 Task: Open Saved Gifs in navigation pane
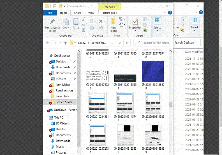tap(62, 96)
